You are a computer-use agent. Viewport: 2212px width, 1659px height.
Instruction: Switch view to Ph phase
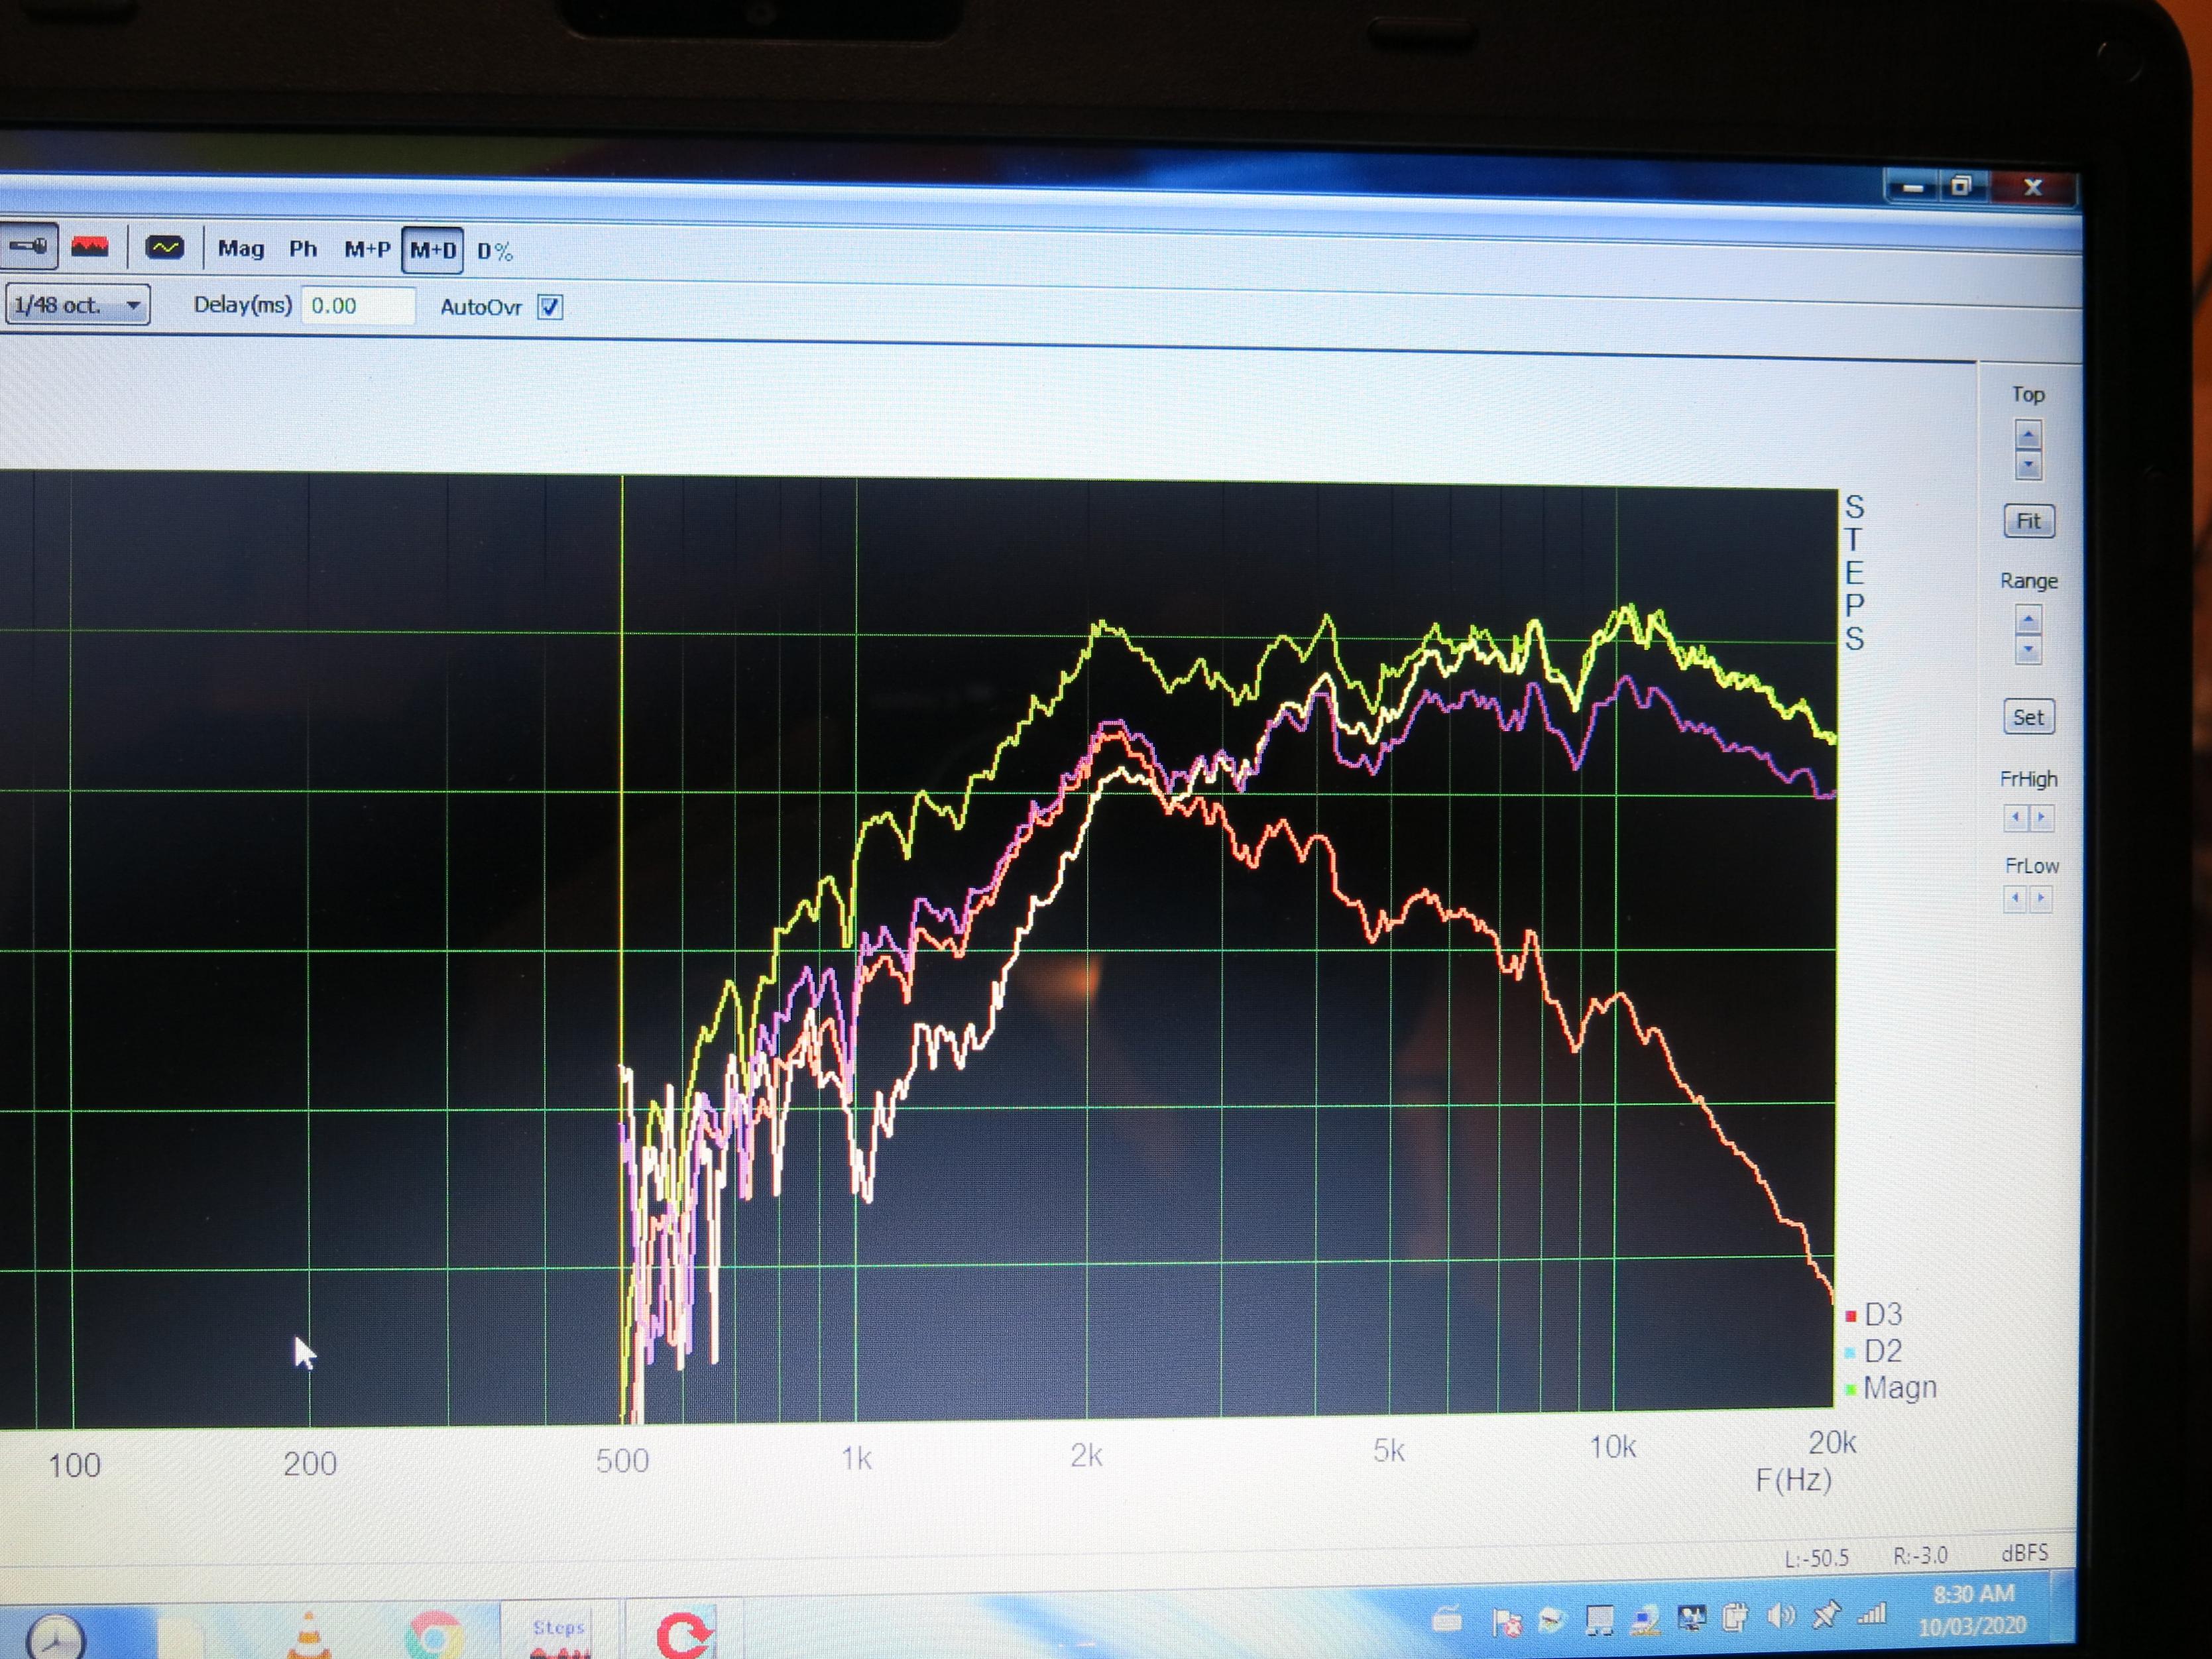tap(303, 249)
